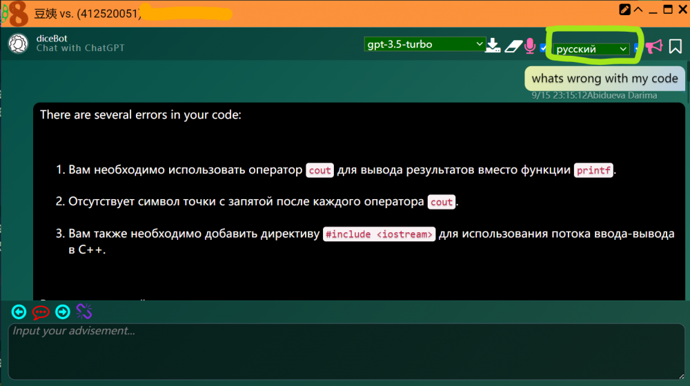Collapse window with title bar up chevron
Viewport: 690px width, 386px height.
[638, 10]
